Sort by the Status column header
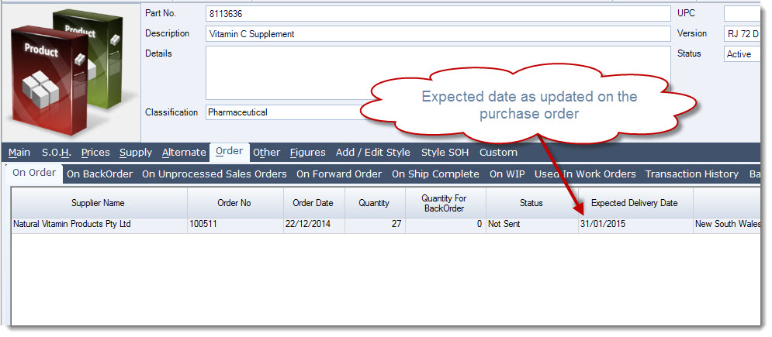Image resolution: width=772 pixels, height=337 pixels. (531, 203)
